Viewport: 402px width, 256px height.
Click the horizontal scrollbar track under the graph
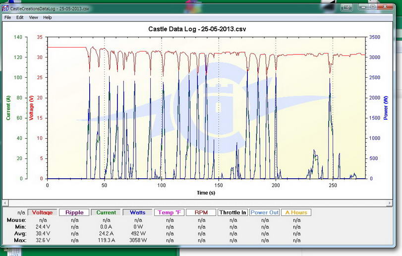197,203
